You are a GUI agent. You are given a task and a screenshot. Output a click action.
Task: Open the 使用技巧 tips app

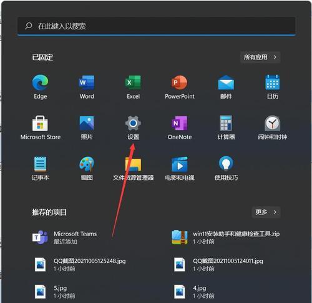click(226, 164)
